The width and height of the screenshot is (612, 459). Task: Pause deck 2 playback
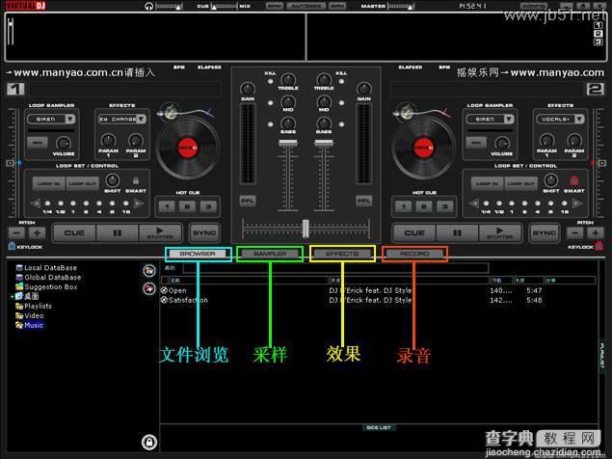pyautogui.click(x=457, y=232)
